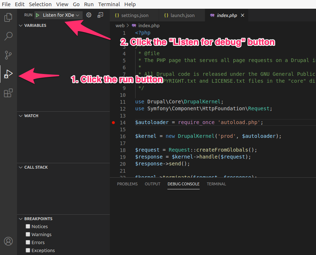316x255 pixels.
Task: Switch to the launch.json tab
Action: tap(182, 15)
